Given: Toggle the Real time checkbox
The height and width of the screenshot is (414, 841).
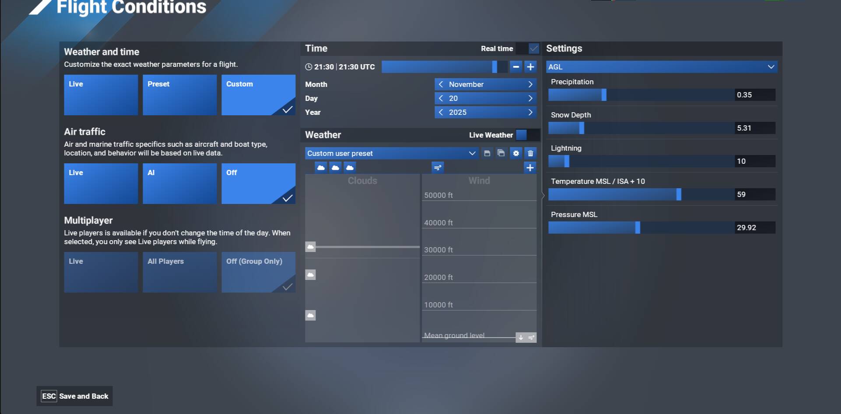Looking at the screenshot, I should 528,48.
